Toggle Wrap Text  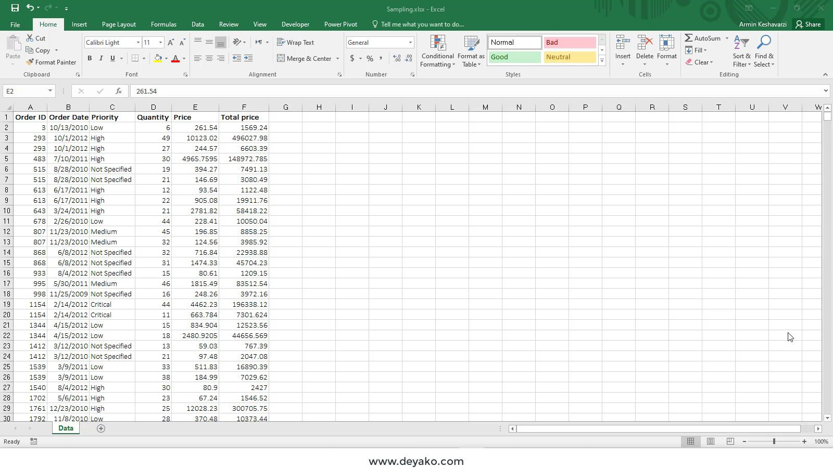point(296,43)
